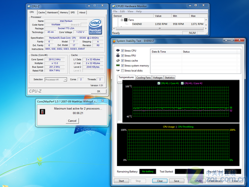
Task: Click the Core Speed value 2615.2 MHz
Action: (x=55, y=59)
